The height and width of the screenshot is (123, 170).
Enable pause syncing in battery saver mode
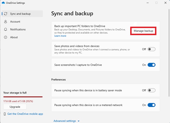tap(151, 90)
